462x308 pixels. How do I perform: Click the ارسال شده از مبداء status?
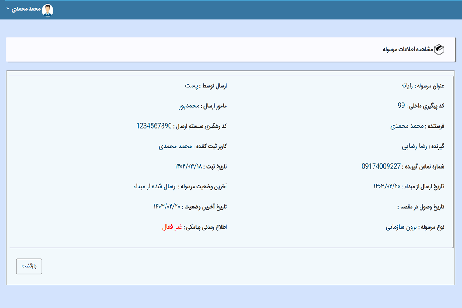pos(154,187)
